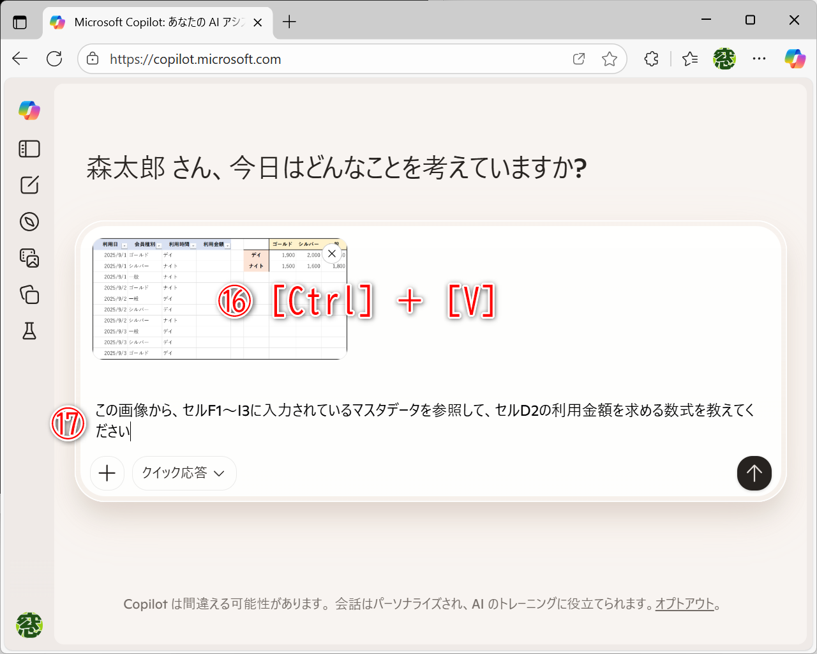The height and width of the screenshot is (654, 817).
Task: Open the favorites list dropdown
Action: (x=689, y=59)
